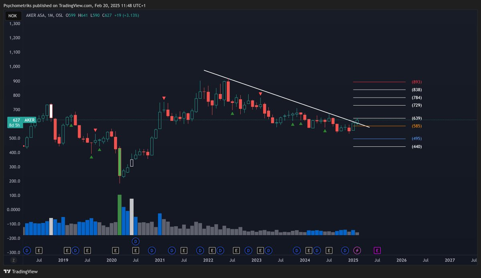The width and height of the screenshot is (481, 278).
Task: Select the red 893 horizontal level line
Action: coord(379,82)
